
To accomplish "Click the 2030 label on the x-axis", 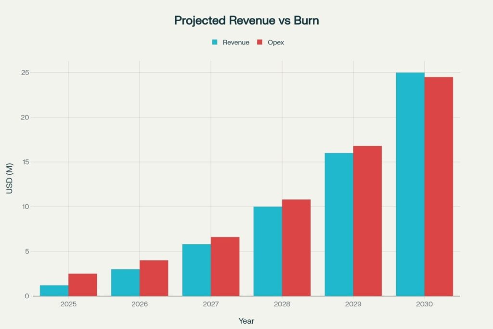I will pos(425,304).
